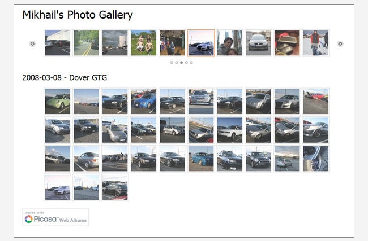Open album with curving yellow-lined road
The height and width of the screenshot is (241, 368).
87,43
